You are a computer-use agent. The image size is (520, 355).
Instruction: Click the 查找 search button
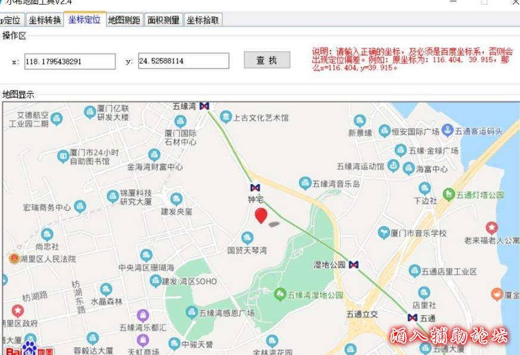pos(267,60)
